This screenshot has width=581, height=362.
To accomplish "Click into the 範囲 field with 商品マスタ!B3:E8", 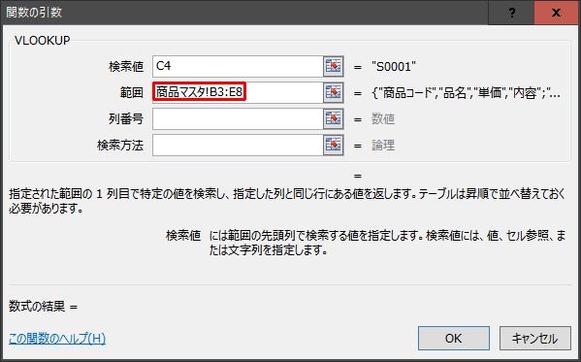I will click(238, 92).
